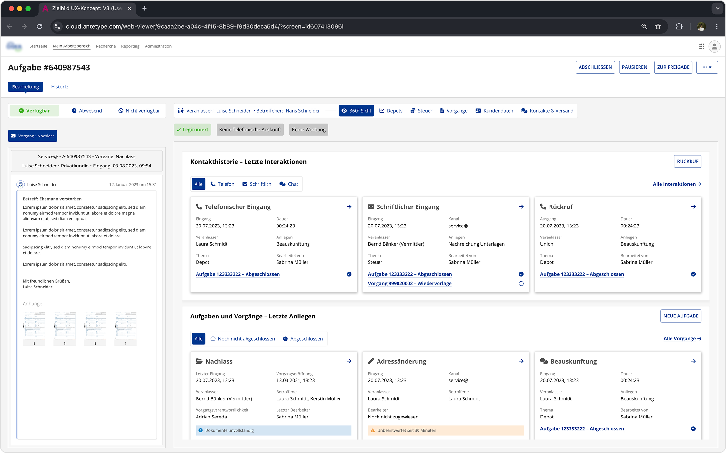Open the more actions dropdown button

tap(707, 67)
